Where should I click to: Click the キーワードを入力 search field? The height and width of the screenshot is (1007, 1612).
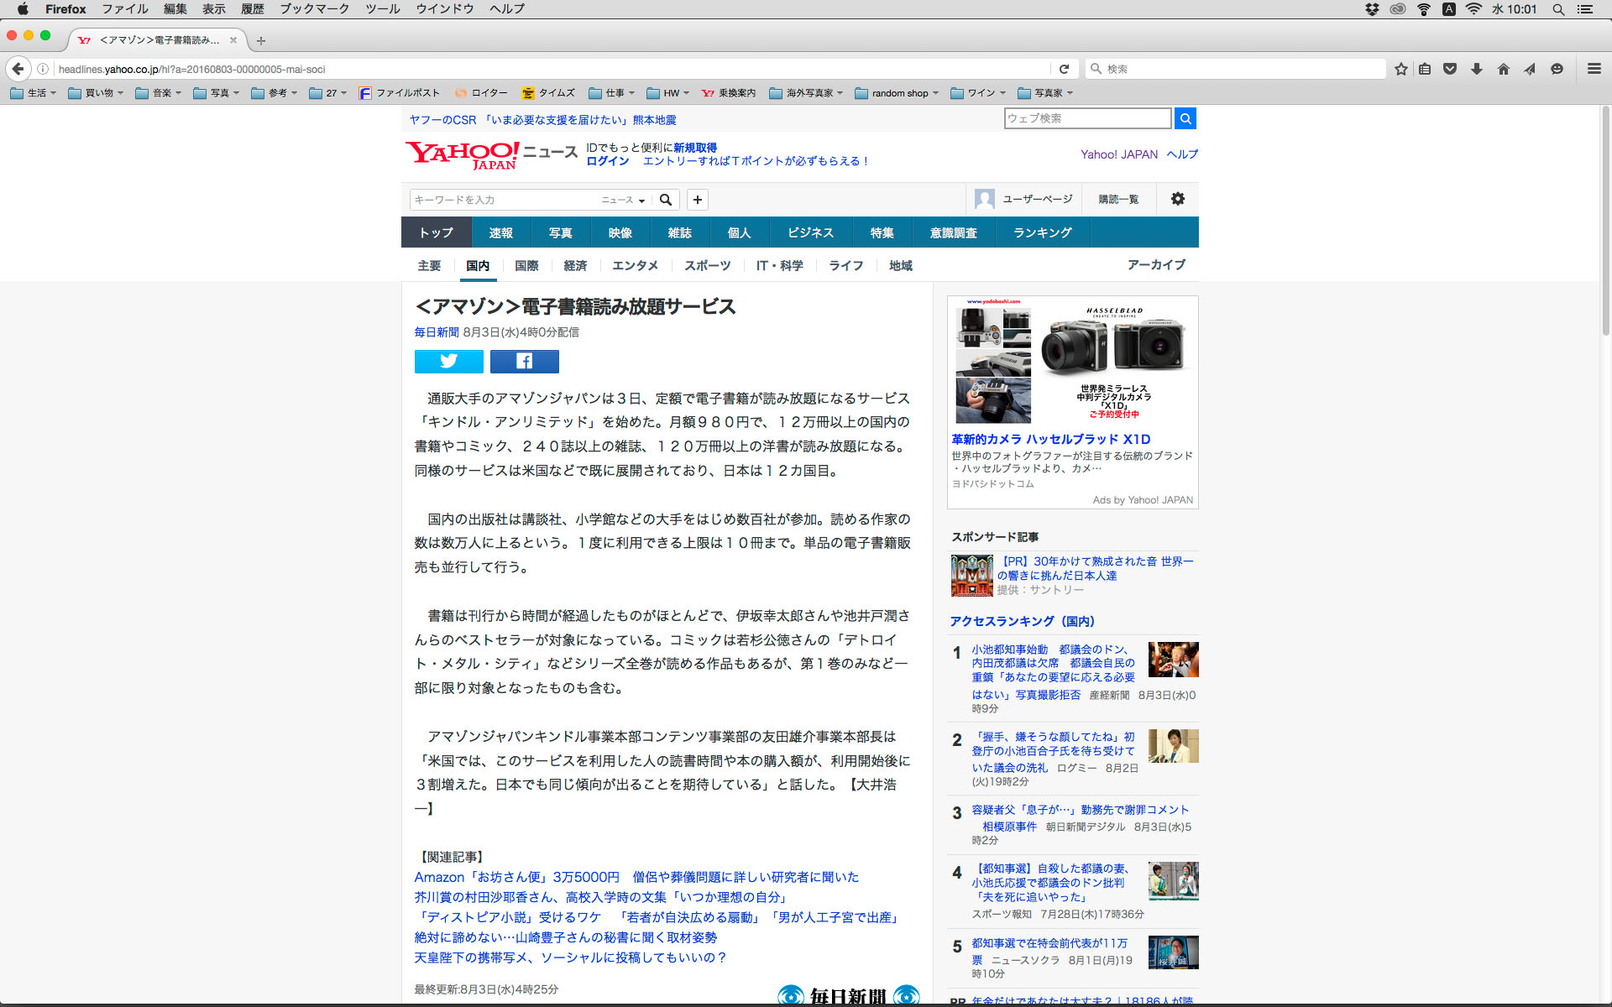[x=504, y=200]
